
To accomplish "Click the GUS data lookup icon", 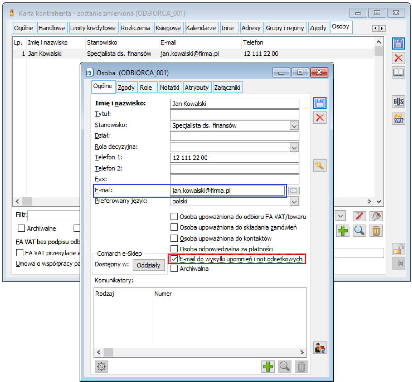I will pyautogui.click(x=398, y=101).
